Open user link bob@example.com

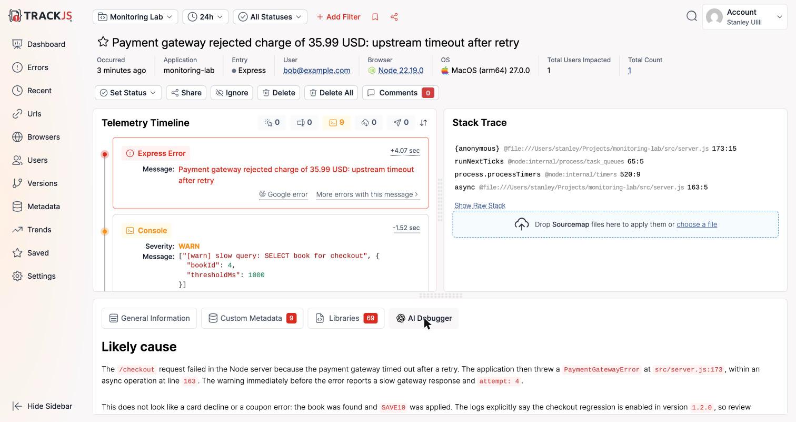click(316, 71)
